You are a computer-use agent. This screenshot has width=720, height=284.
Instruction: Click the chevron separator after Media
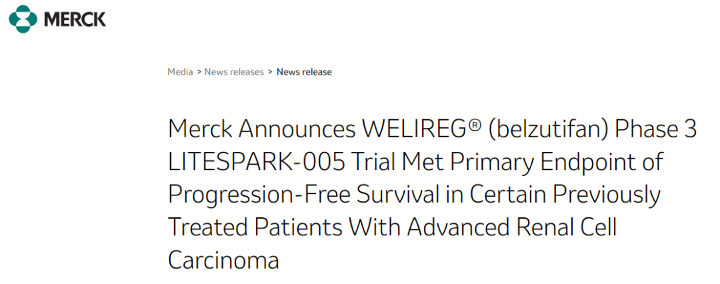tap(199, 72)
